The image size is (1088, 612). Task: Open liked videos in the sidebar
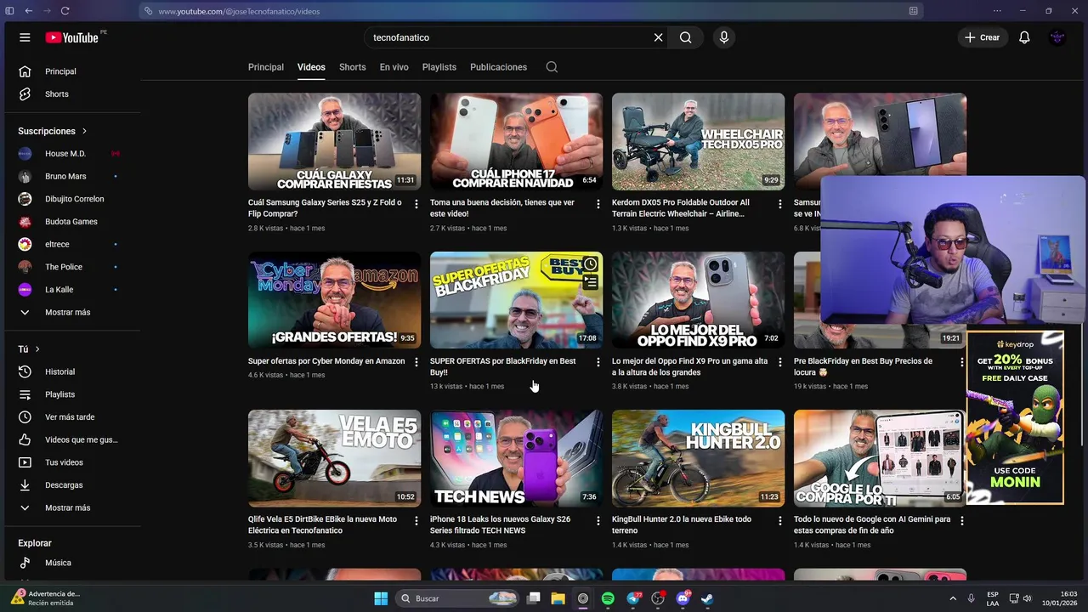point(71,439)
